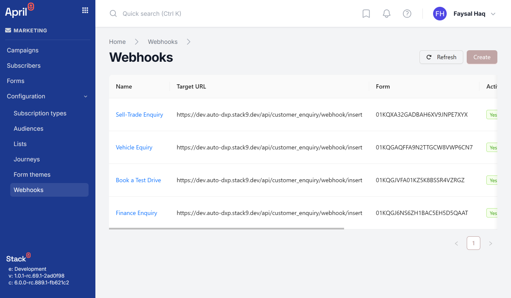Image resolution: width=511 pixels, height=298 pixels.
Task: Click the table horizontal scrollbar
Action: [x=227, y=229]
